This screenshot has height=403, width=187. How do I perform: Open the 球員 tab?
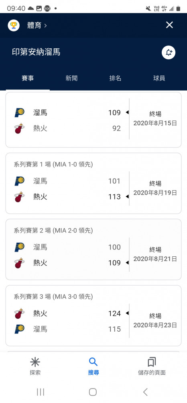coord(159,79)
